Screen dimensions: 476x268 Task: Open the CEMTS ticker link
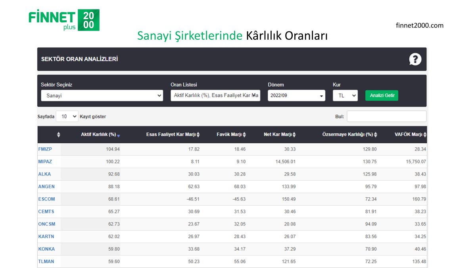point(46,212)
